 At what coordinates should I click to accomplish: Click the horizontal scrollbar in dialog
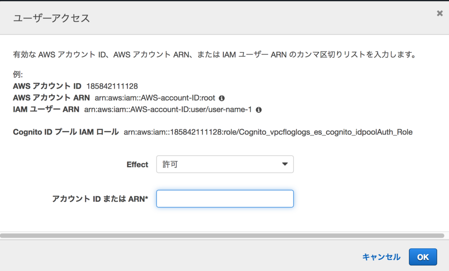click(x=222, y=235)
